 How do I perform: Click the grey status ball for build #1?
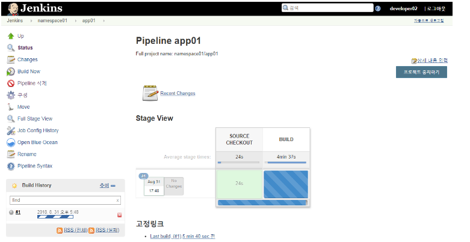(x=11, y=213)
